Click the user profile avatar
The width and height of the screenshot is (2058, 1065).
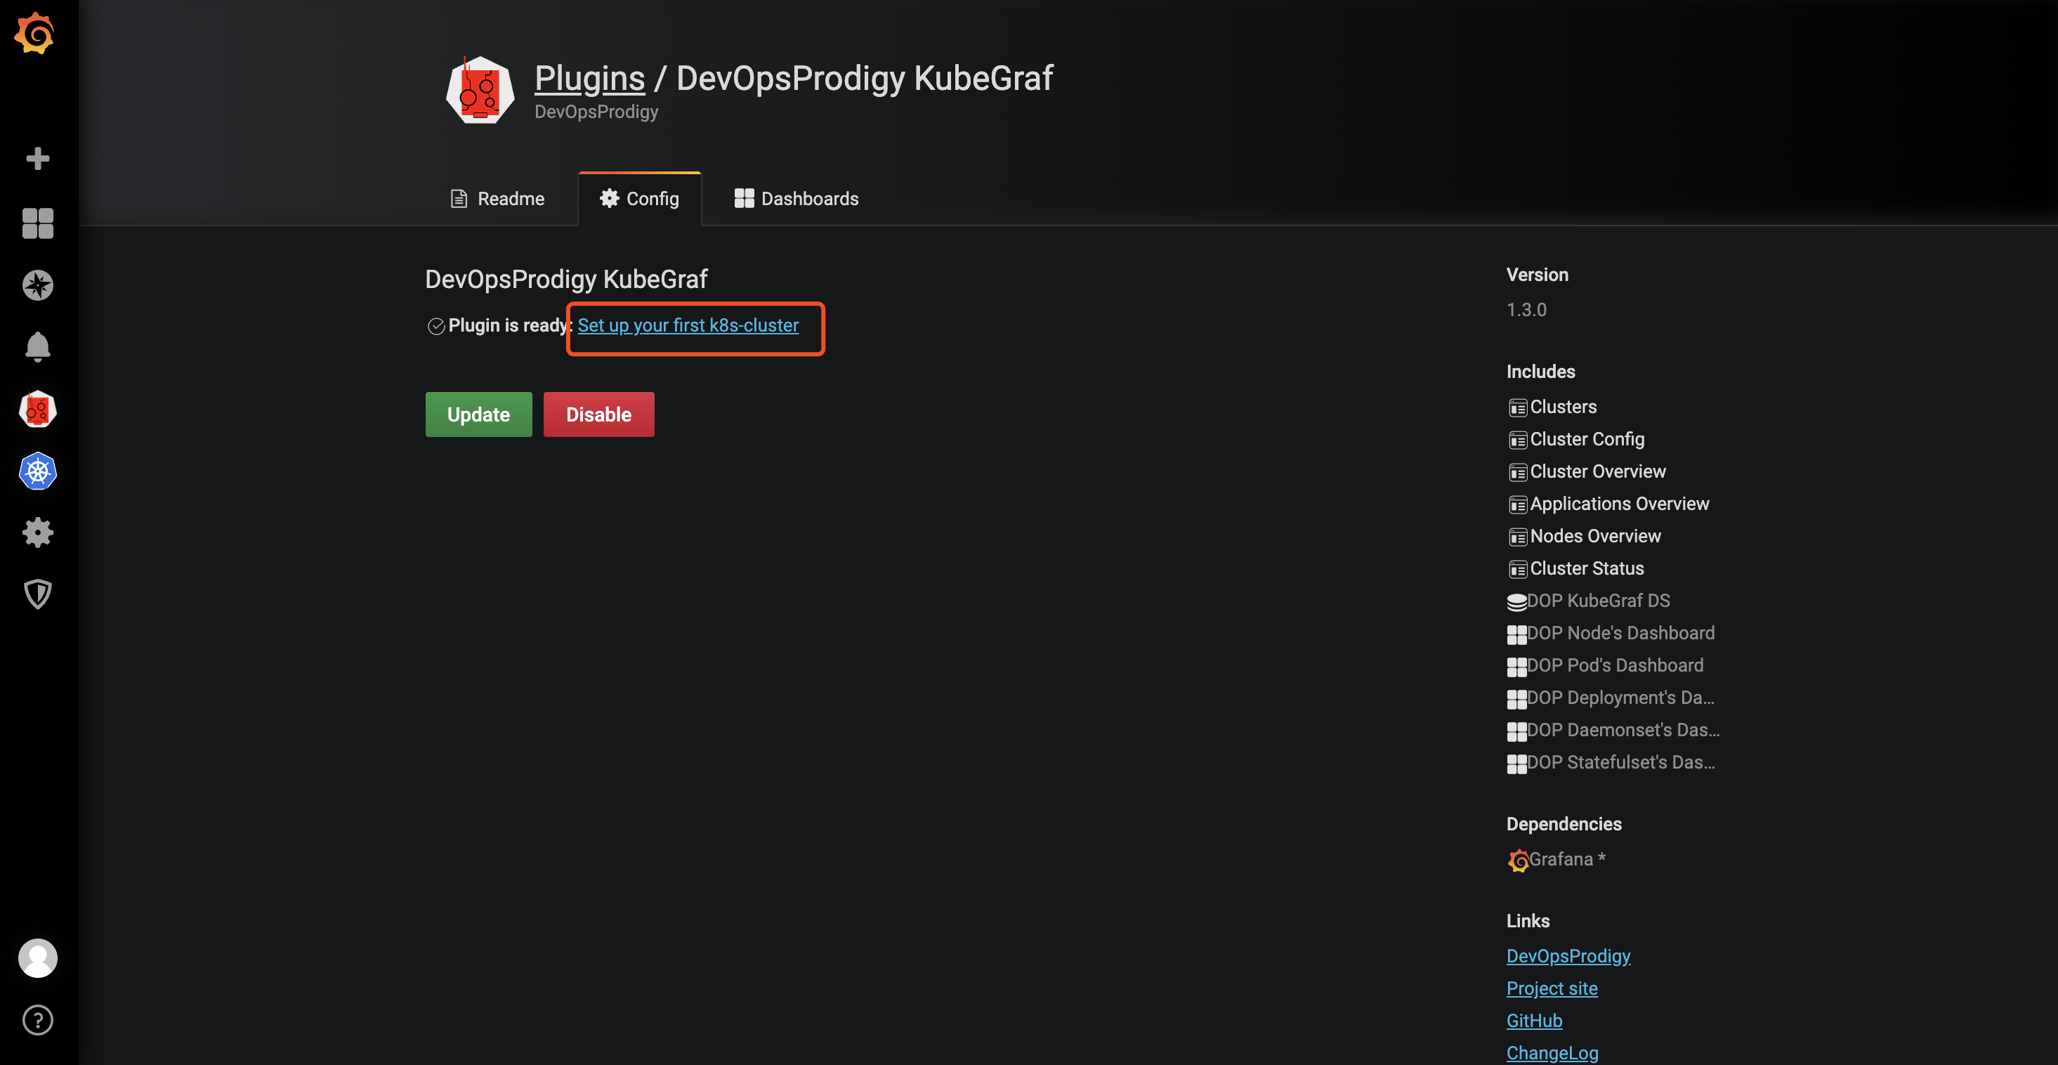pyautogui.click(x=37, y=958)
